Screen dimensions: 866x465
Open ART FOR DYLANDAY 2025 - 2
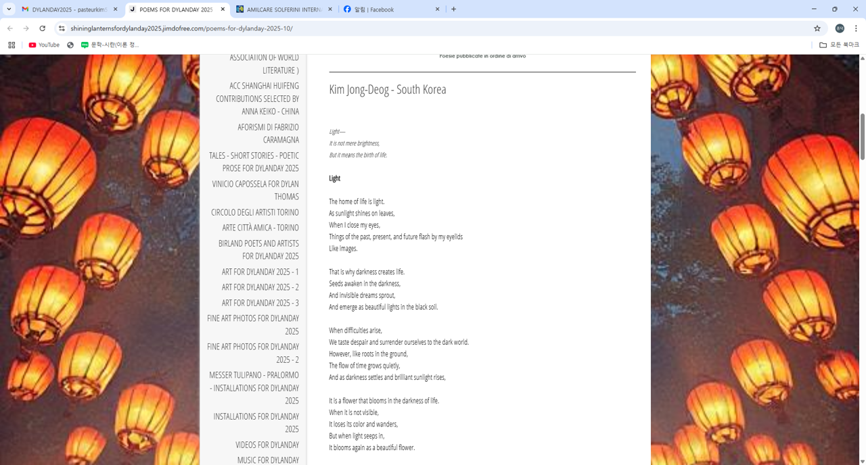click(260, 287)
